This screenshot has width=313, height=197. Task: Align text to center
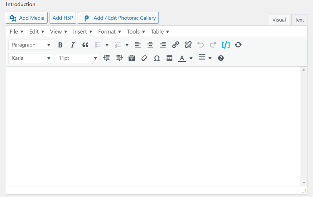click(x=151, y=45)
